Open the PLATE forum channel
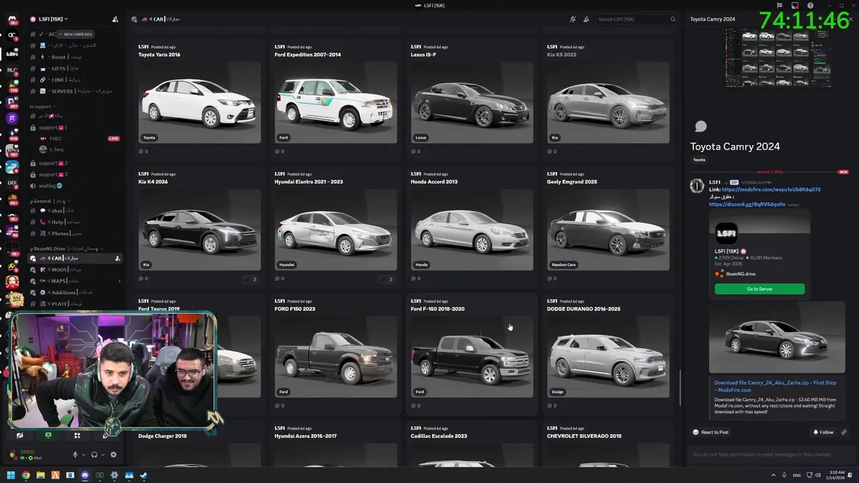 click(74, 304)
